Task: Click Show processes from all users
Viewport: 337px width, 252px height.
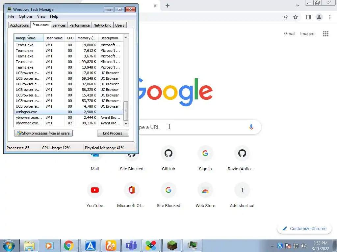Action: (43, 133)
